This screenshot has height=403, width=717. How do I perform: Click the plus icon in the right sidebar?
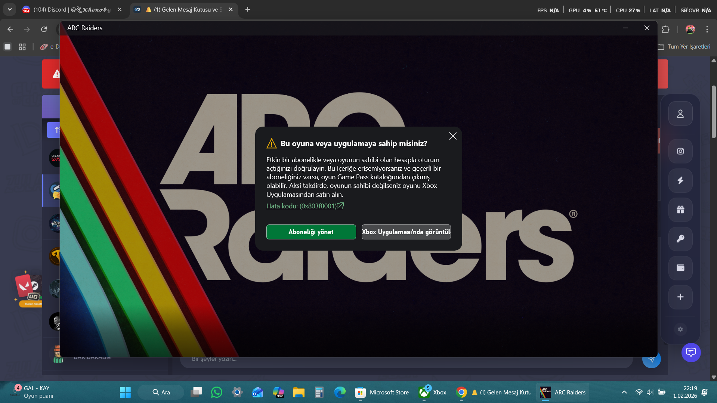pyautogui.click(x=680, y=297)
